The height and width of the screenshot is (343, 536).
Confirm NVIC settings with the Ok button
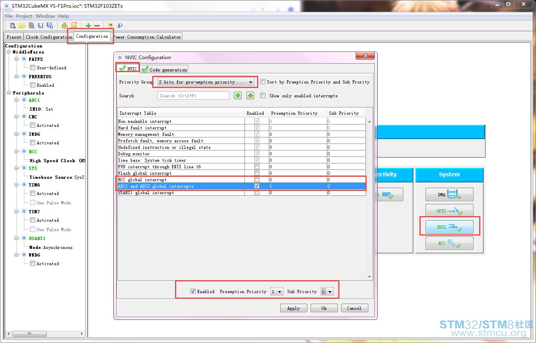(x=324, y=308)
